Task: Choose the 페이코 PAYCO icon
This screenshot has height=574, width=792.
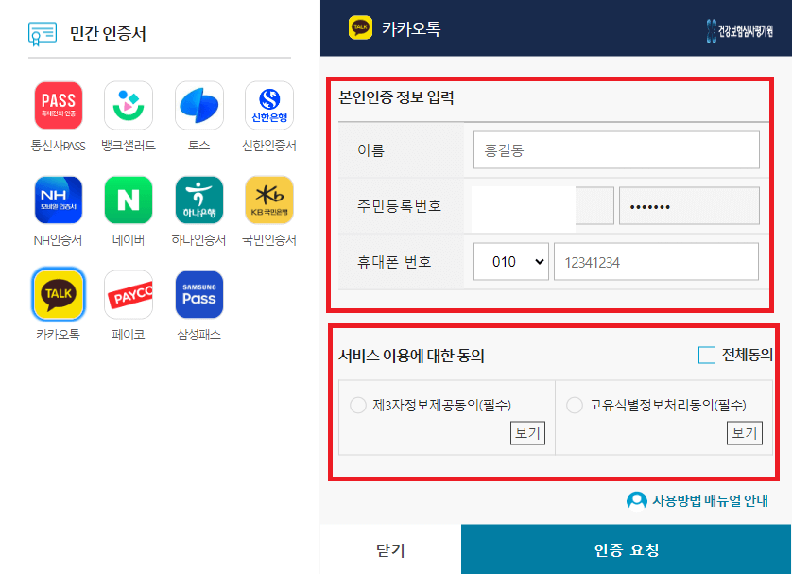Action: (129, 294)
